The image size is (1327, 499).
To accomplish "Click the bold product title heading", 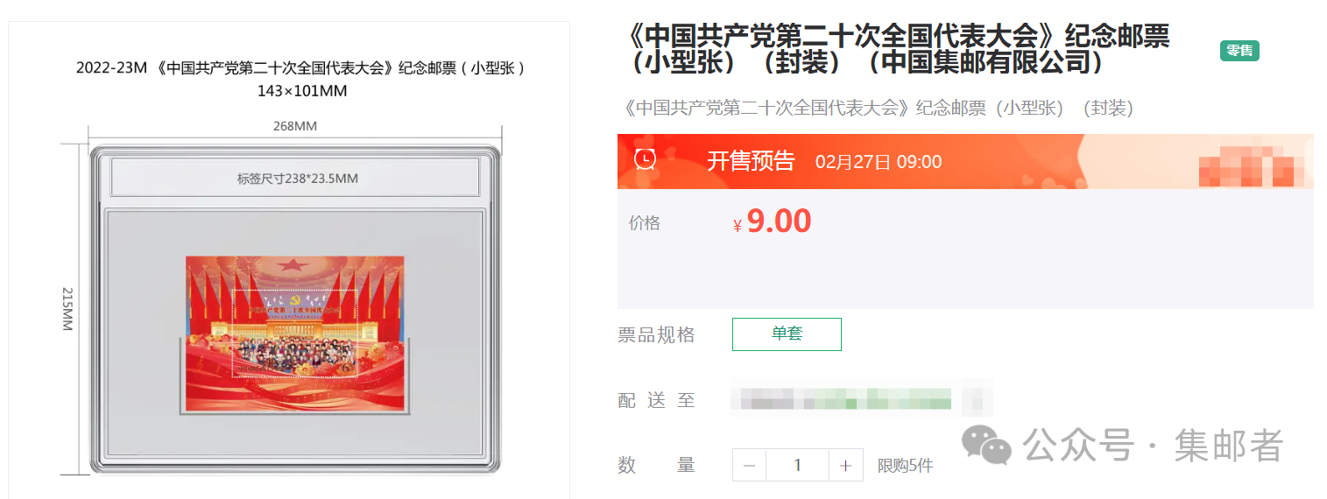I will (900, 49).
